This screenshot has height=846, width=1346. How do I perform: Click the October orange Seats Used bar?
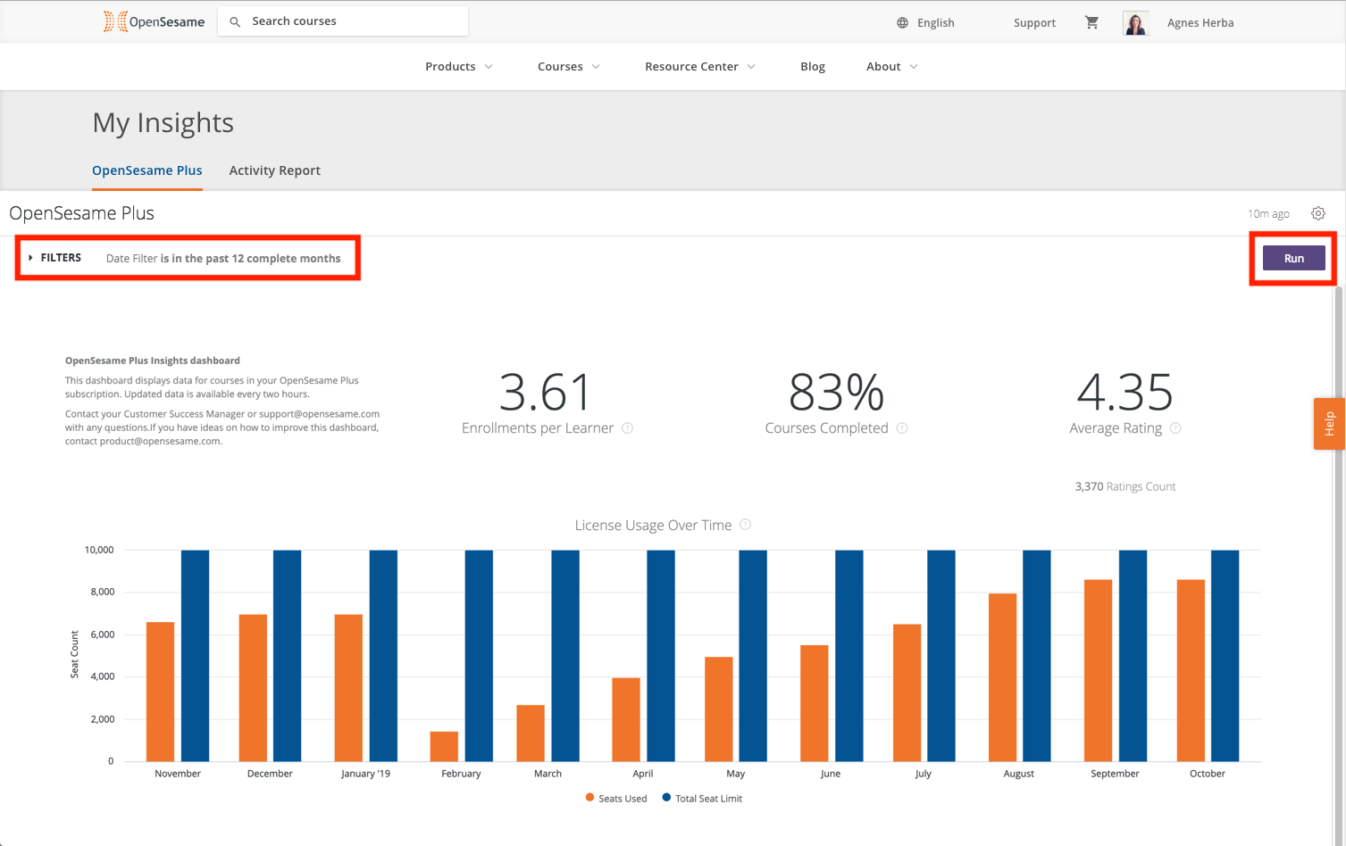pyautogui.click(x=1191, y=670)
